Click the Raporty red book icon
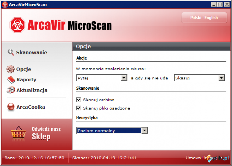 click(11, 80)
